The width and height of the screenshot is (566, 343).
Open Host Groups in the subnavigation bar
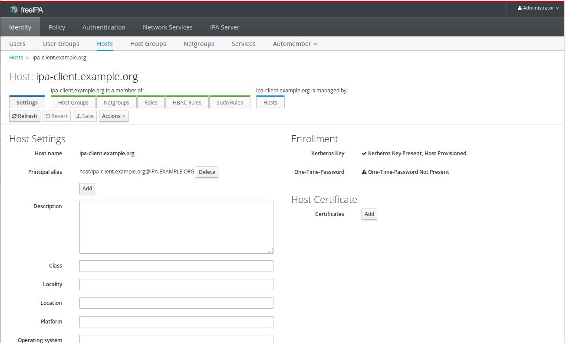click(148, 44)
